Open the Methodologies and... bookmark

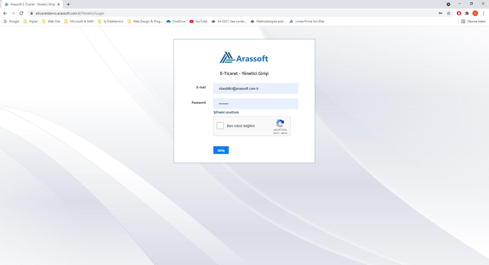(x=268, y=21)
